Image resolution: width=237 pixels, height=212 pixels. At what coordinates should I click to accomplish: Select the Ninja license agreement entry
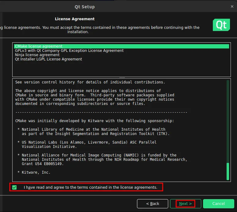(x=121, y=55)
